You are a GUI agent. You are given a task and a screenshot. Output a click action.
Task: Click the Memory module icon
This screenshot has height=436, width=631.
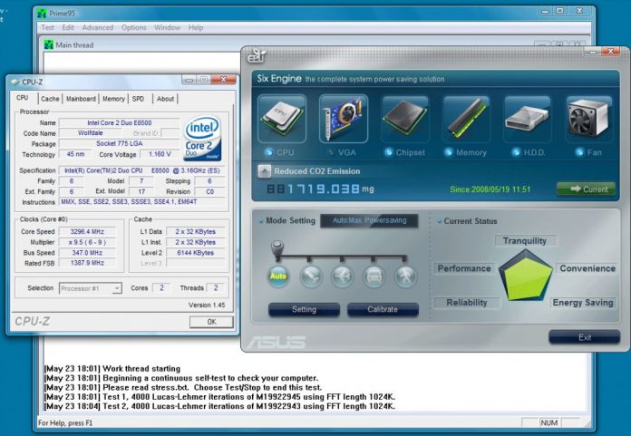coord(466,119)
